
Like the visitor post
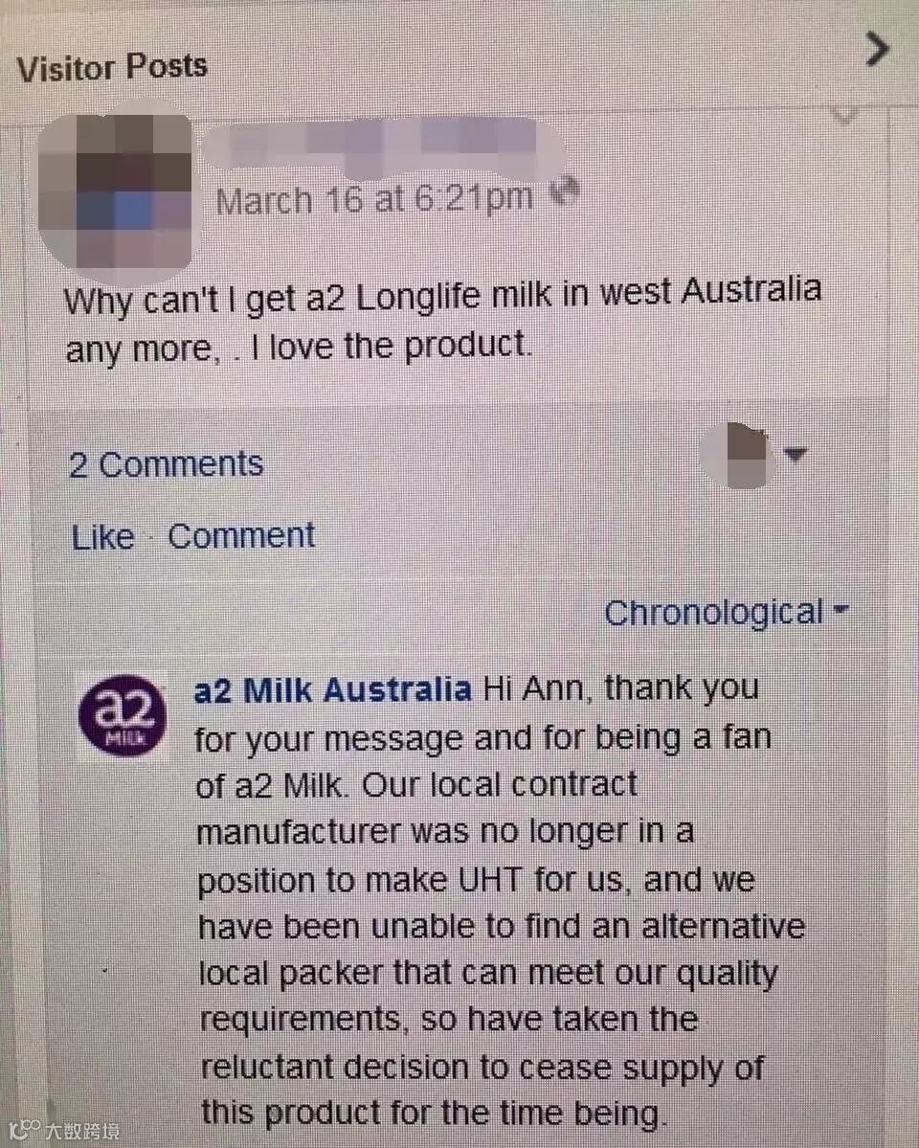pyautogui.click(x=103, y=537)
